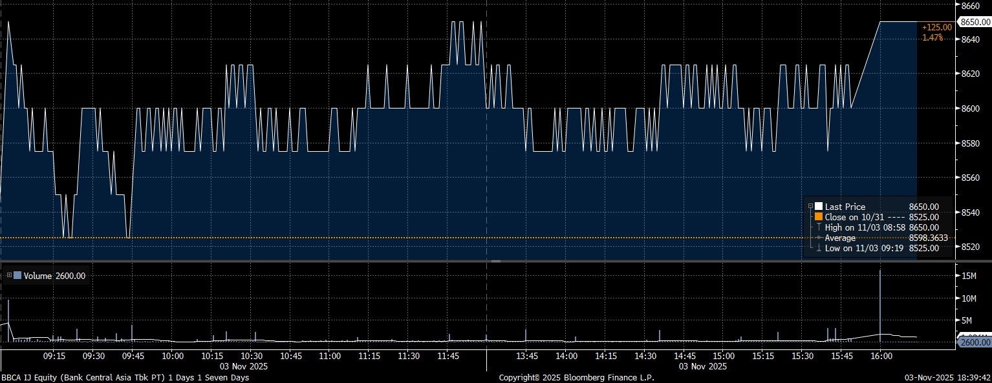
Task: Select the High on 11/03 marker icon
Action: coord(819,227)
